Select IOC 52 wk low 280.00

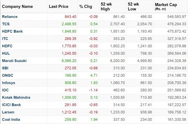(146, 90)
